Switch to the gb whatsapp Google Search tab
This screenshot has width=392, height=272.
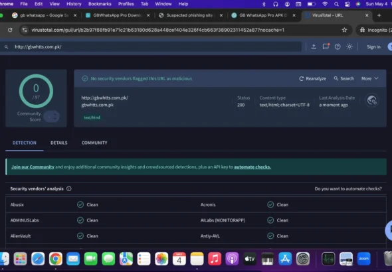pyautogui.click(x=44, y=15)
